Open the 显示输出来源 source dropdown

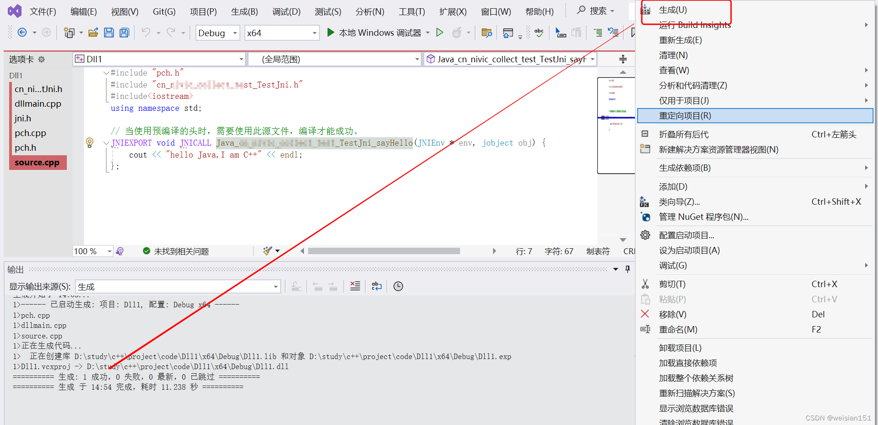[178, 287]
